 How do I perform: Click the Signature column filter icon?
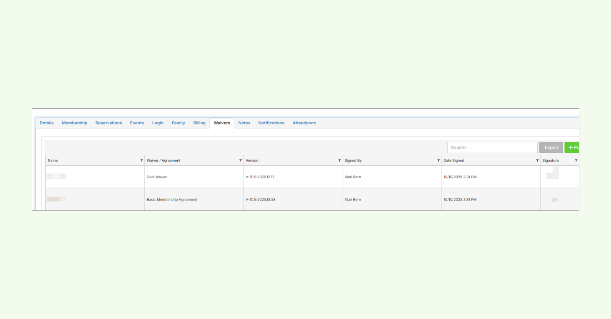[576, 160]
